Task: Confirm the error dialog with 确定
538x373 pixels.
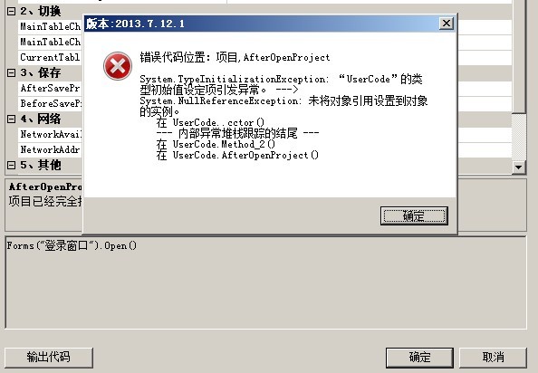Action: [x=414, y=216]
